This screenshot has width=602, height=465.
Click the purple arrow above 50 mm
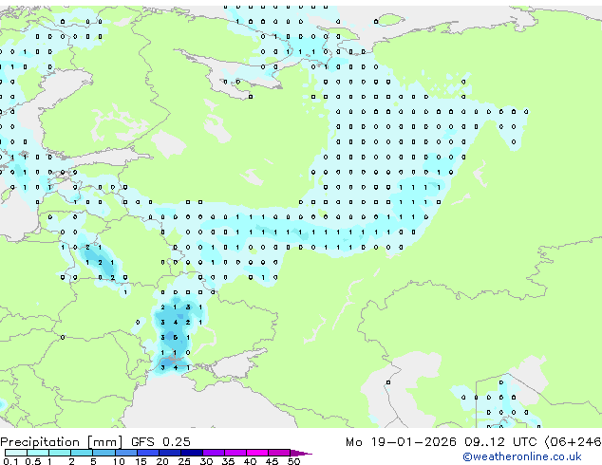point(301,453)
